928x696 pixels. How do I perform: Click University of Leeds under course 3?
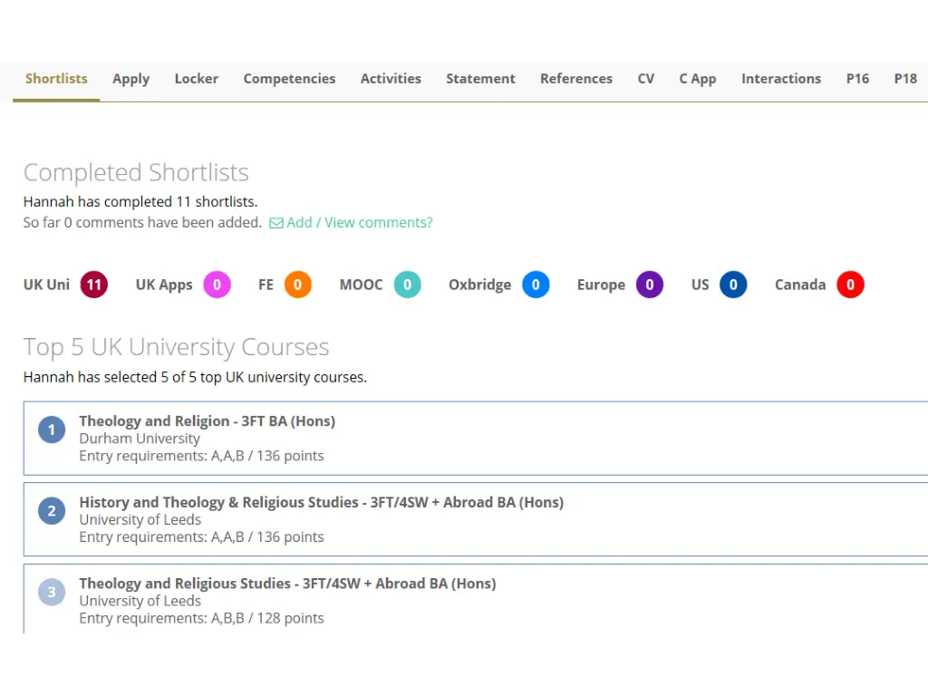point(140,601)
